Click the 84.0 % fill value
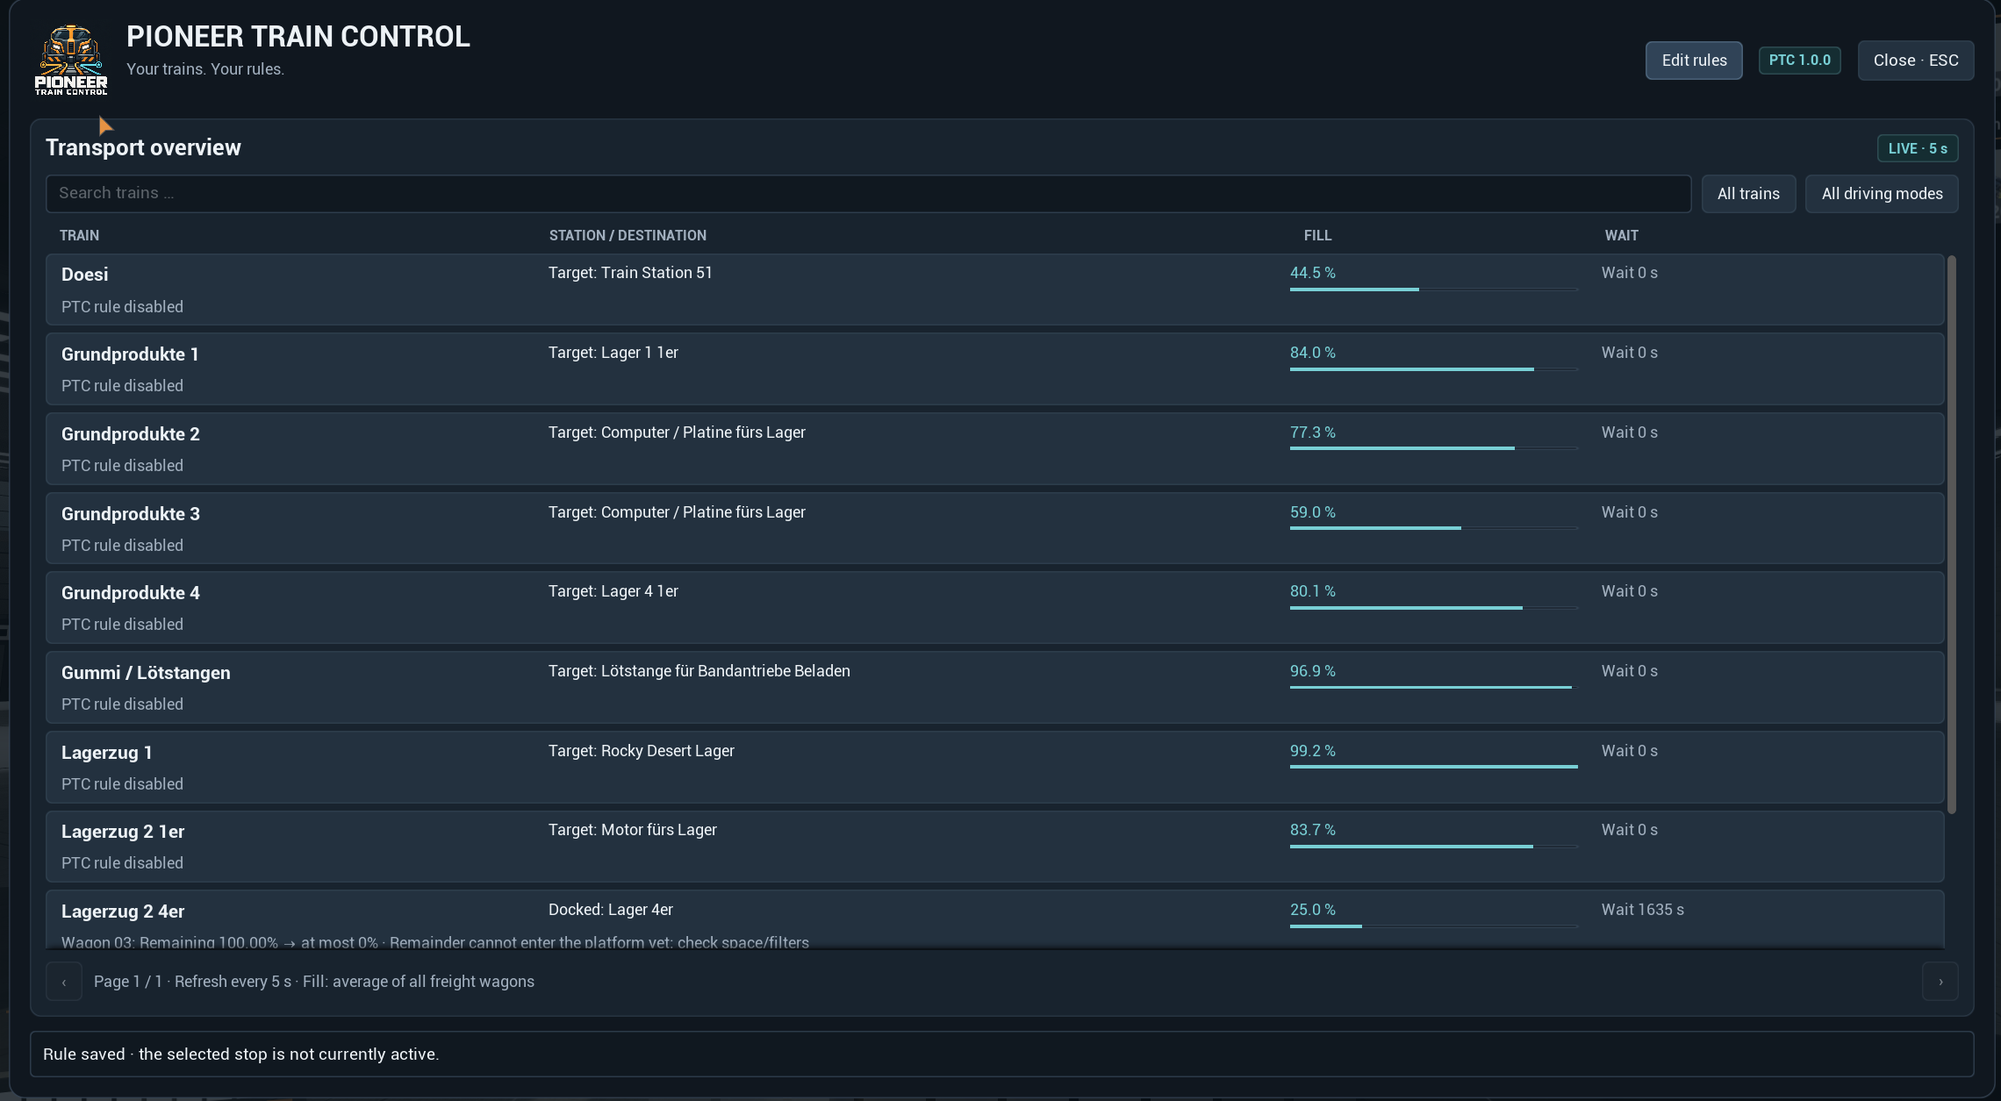This screenshot has width=2001, height=1101. (1313, 353)
